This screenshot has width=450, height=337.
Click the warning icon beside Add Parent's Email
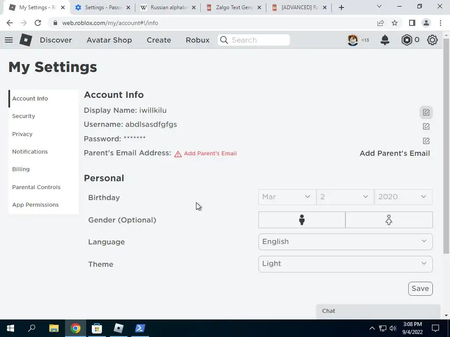[x=178, y=154]
